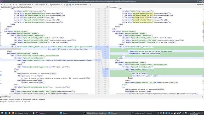Open the diff settings gear icon
This screenshot has height=115, width=204.
(70, 4)
